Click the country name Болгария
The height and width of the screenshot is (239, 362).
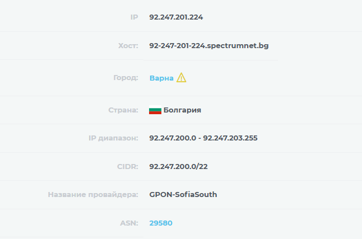[x=182, y=110]
